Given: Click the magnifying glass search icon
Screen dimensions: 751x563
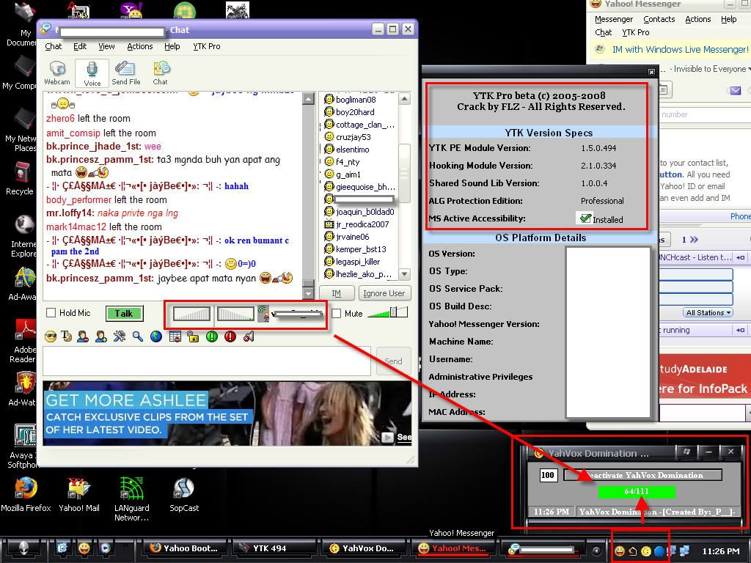Looking at the screenshot, I should point(138,336).
